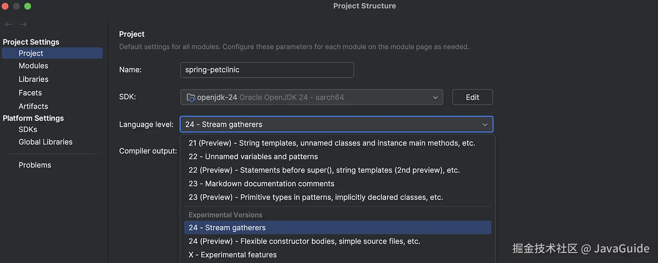Go to Facets settings
The height and width of the screenshot is (263, 658).
30,93
